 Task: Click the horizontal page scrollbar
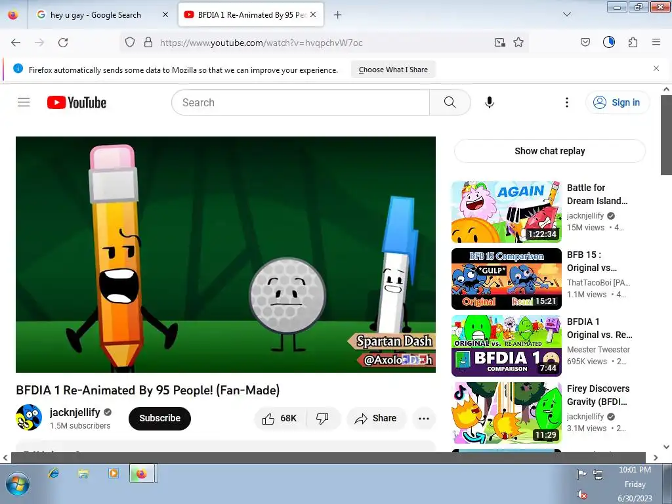pyautogui.click(x=328, y=457)
